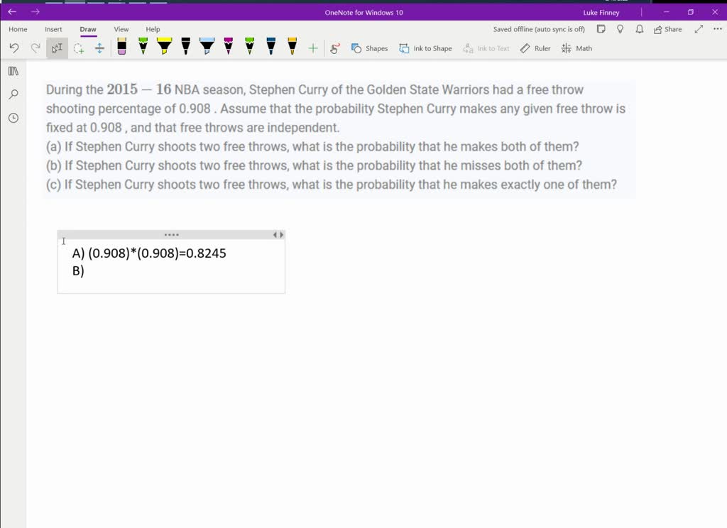727x528 pixels.
Task: Enter full screen mode
Action: 699,29
